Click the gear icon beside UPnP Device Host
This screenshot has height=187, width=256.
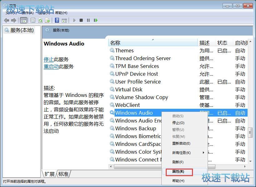(112, 74)
